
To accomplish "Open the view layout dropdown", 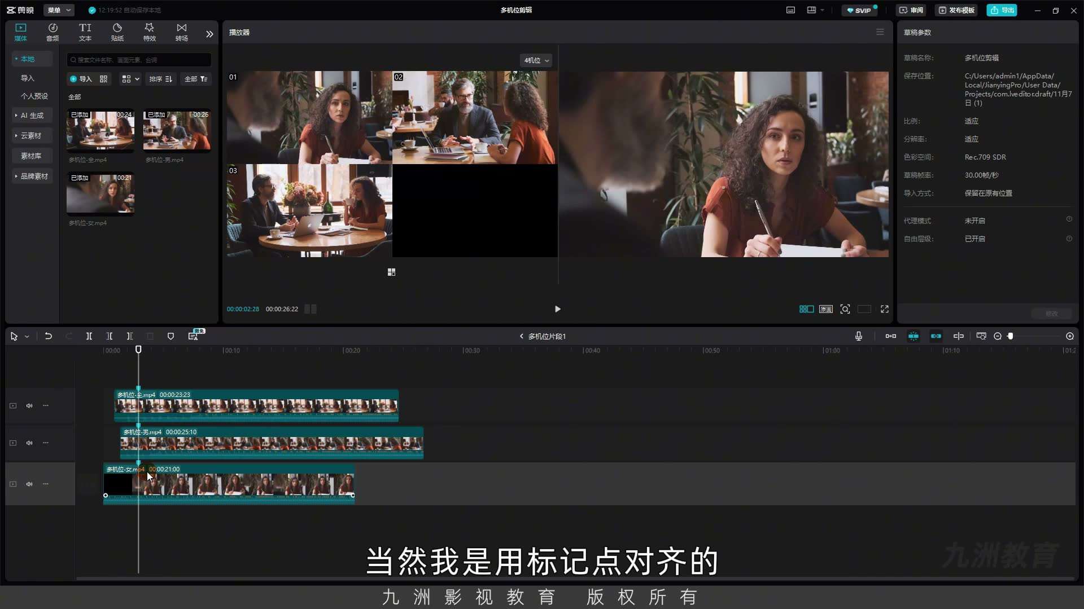I will click(x=130, y=79).
